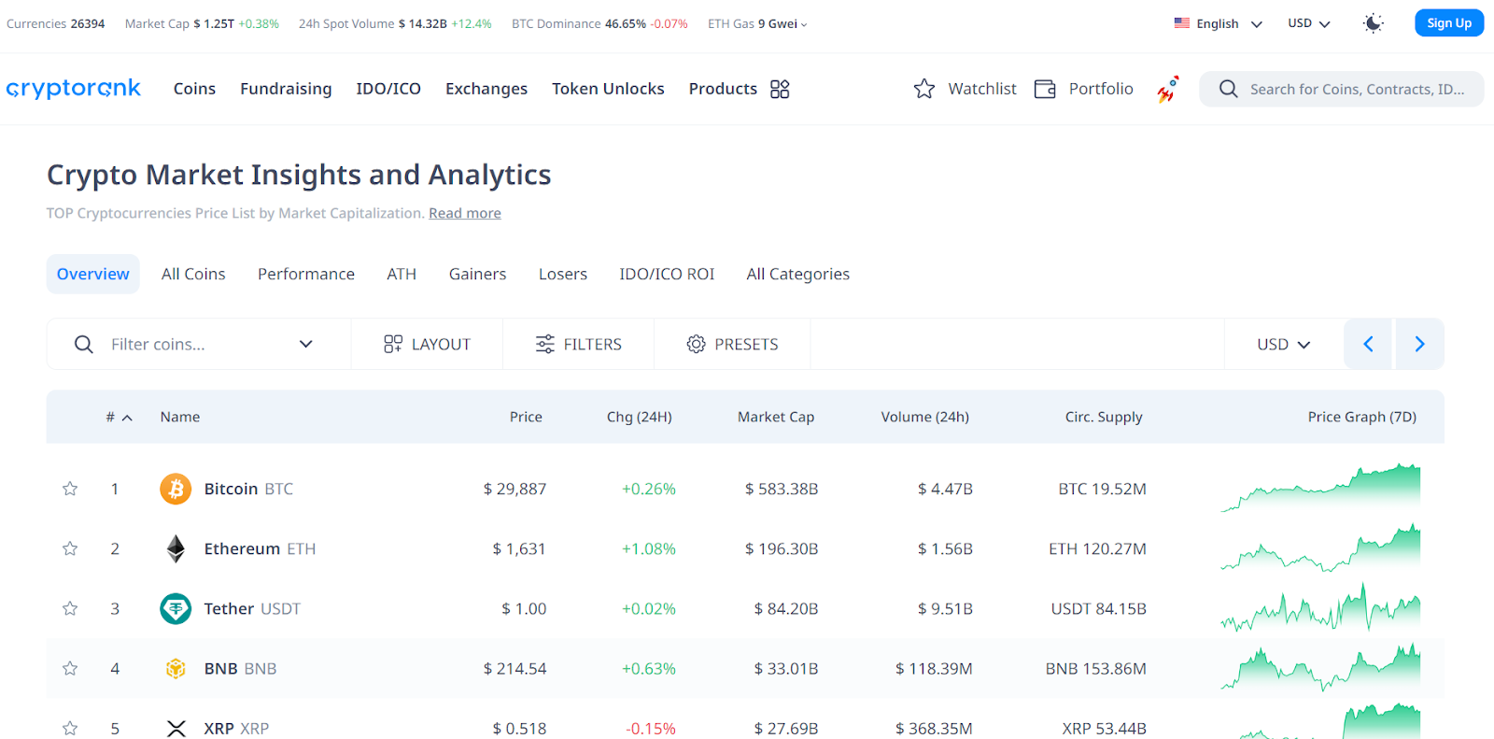Image resolution: width=1494 pixels, height=739 pixels.
Task: Switch to the Losers tab
Action: [x=563, y=274]
